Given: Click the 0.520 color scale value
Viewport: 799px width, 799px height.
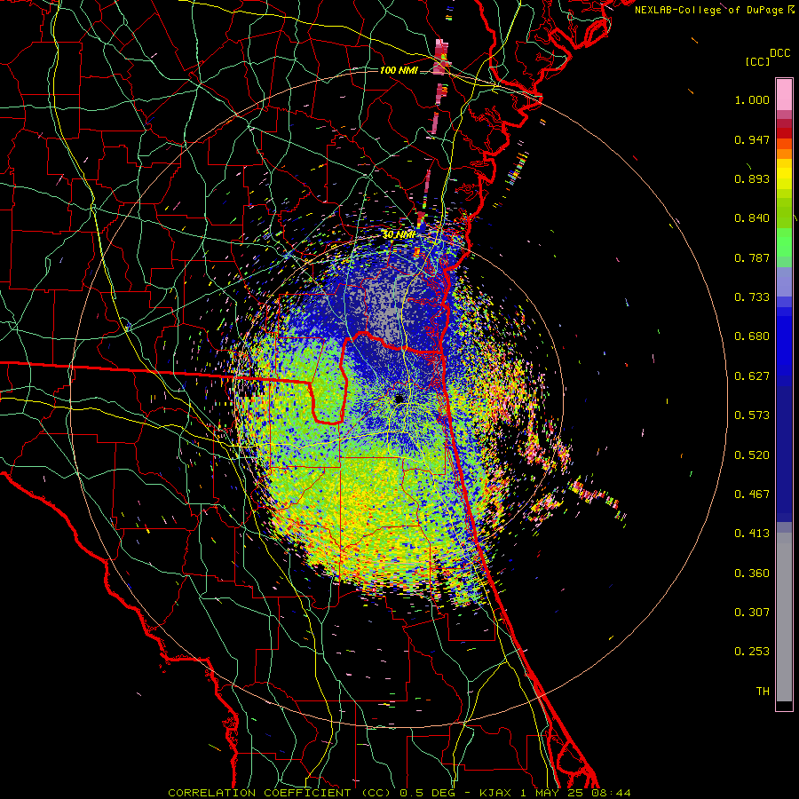Looking at the screenshot, I should 752,455.
